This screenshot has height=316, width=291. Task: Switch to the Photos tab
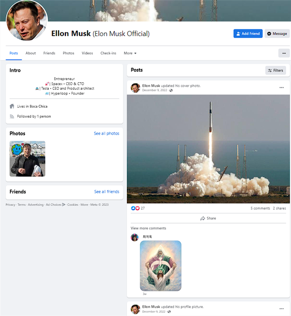(x=68, y=53)
